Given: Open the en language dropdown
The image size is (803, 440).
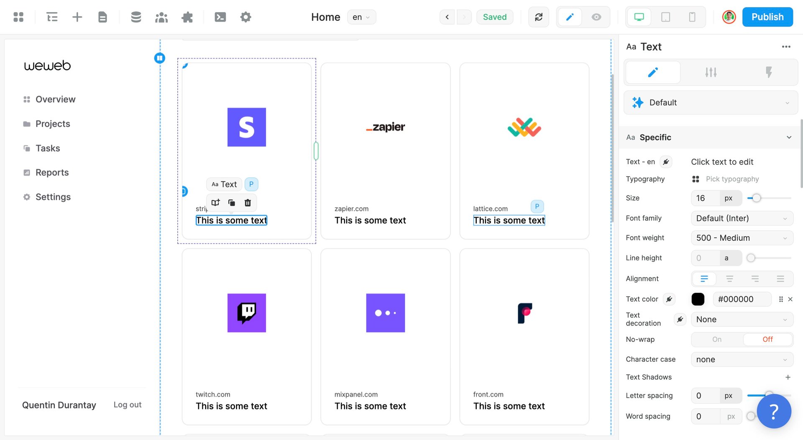Looking at the screenshot, I should tap(361, 17).
